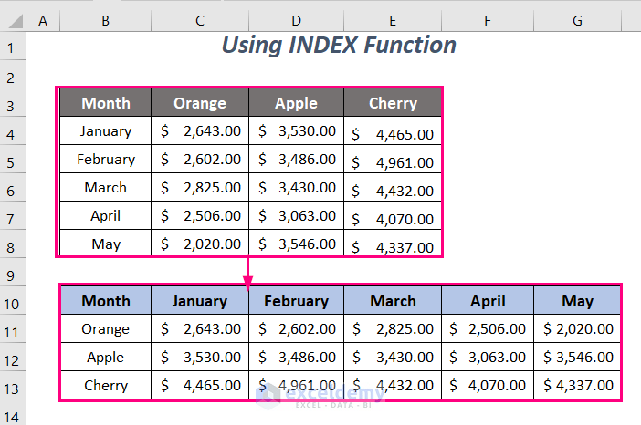
Task: Select column G header
Action: coord(577,19)
